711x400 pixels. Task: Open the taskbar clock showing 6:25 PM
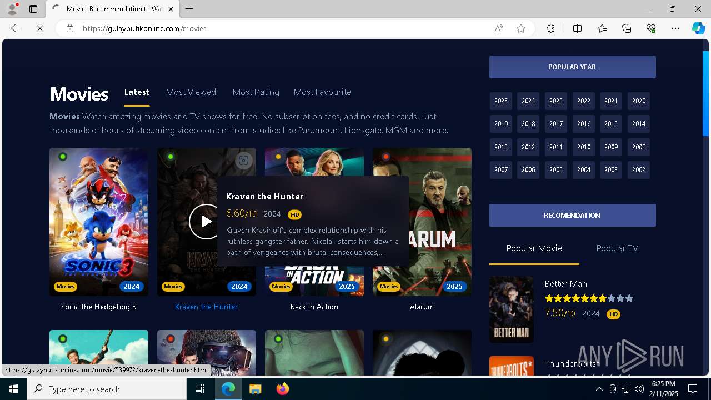(x=664, y=389)
